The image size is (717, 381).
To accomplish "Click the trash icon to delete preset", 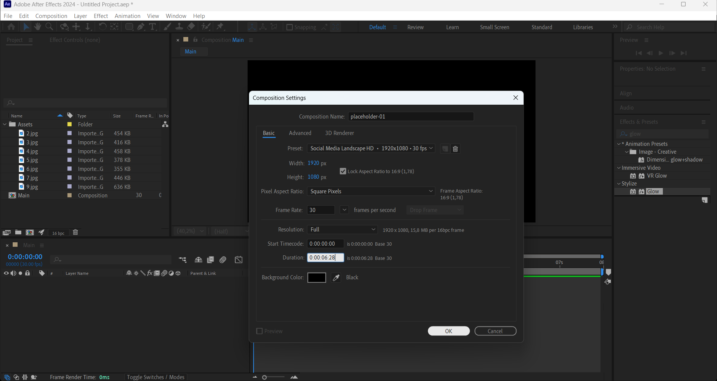I will [x=455, y=149].
